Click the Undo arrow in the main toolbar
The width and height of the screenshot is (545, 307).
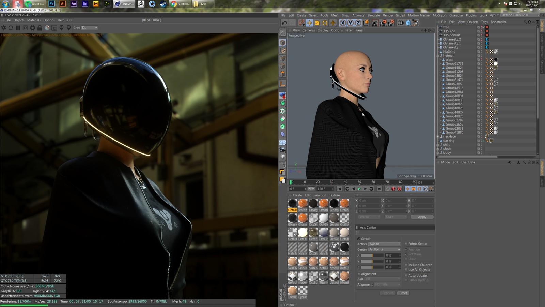point(284,23)
